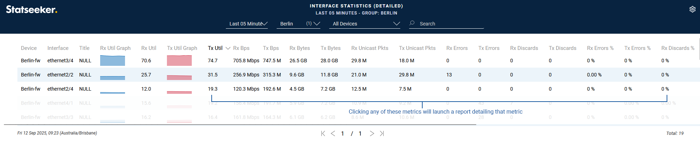
Task: Sort by the Rx Errors column header
Action: 457,48
